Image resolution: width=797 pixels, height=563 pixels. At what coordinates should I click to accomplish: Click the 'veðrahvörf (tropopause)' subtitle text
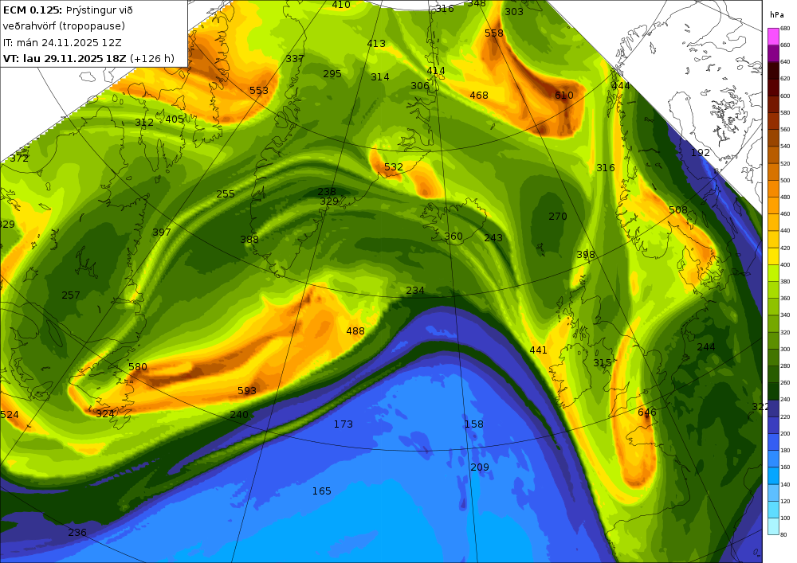click(64, 26)
